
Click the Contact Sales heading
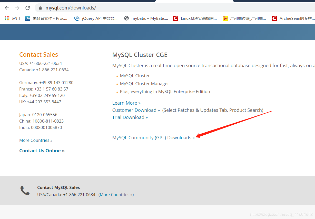tap(38, 55)
